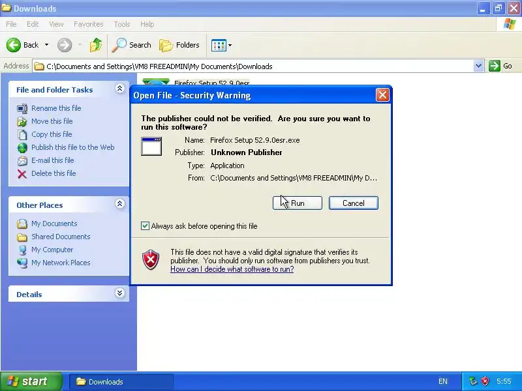
Task: Open the Search toolbar button
Action: pos(132,45)
